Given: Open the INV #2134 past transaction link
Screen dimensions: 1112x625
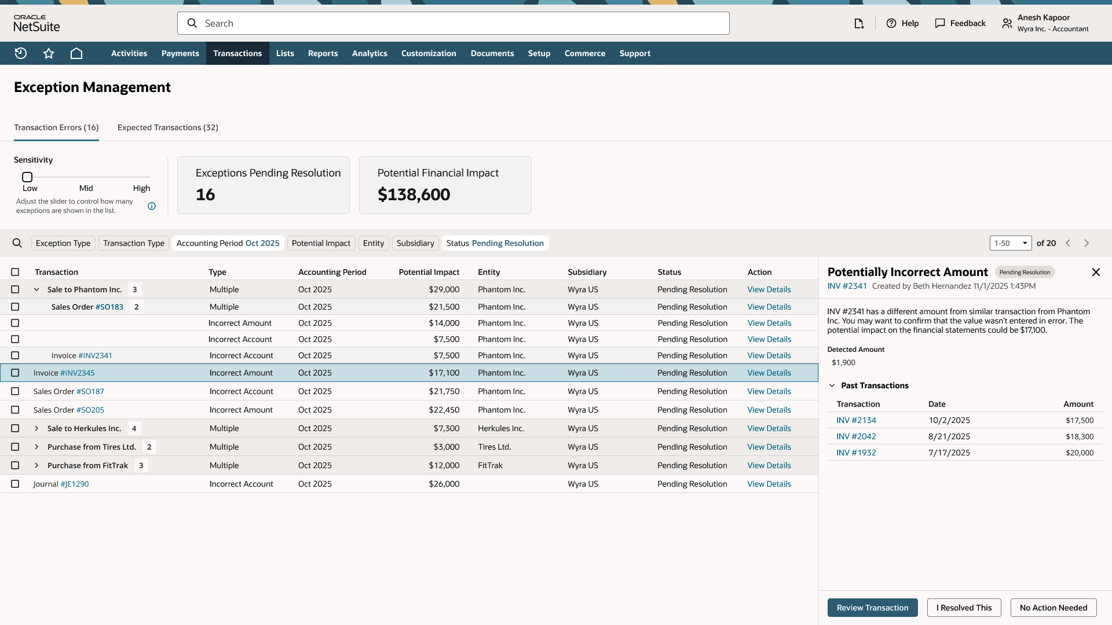Looking at the screenshot, I should (x=856, y=420).
